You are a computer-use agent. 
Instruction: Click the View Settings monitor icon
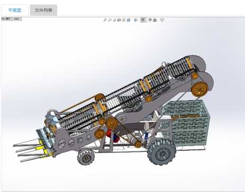point(162,20)
